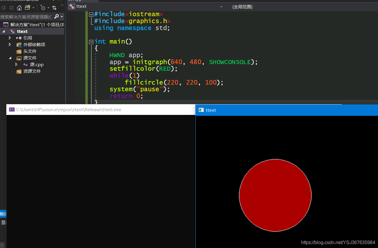
Task: Open the pending changes filter dropdown arrow
Action: click(48, 8)
